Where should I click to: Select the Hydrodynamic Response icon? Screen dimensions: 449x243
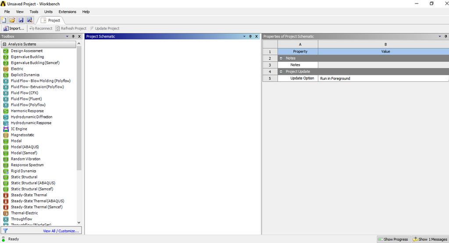6,123
